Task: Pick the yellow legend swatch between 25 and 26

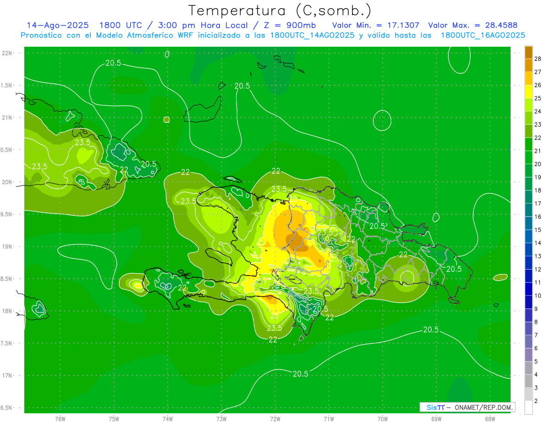Action: (528, 92)
